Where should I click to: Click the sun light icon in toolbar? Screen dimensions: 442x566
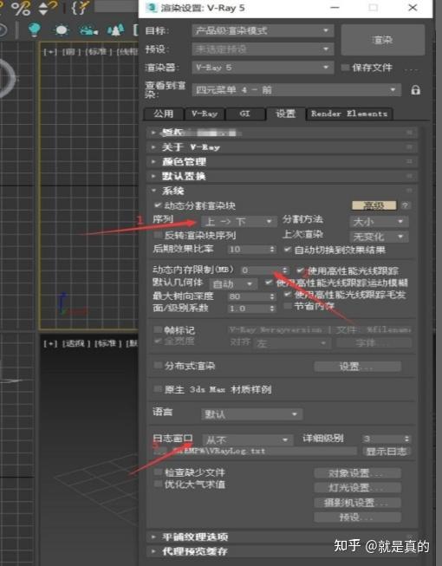pyautogui.click(x=62, y=30)
